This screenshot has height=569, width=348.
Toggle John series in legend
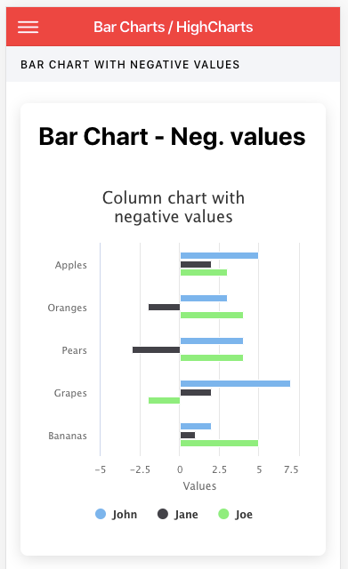coord(117,514)
